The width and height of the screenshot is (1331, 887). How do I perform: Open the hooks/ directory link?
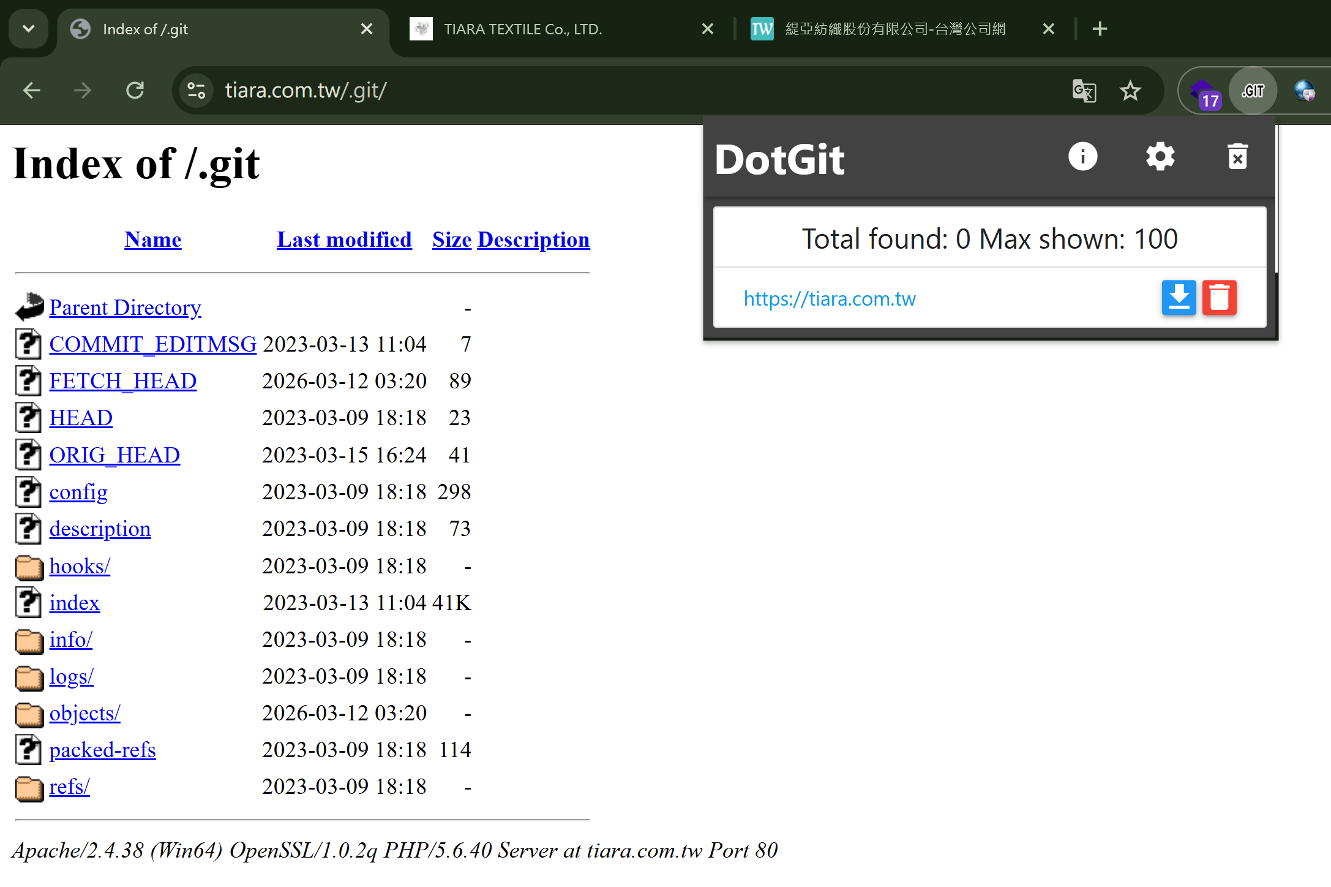pyautogui.click(x=80, y=566)
